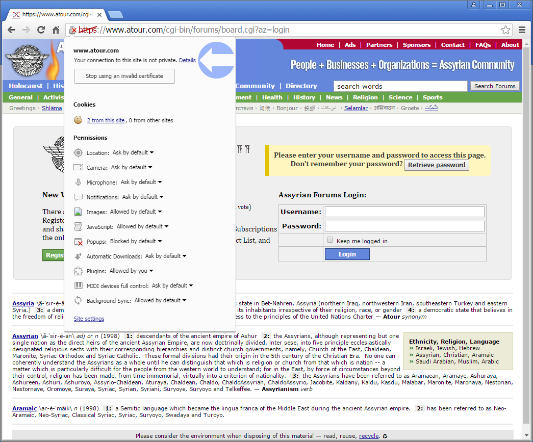Click the invalid certificate lock icon

(73, 30)
